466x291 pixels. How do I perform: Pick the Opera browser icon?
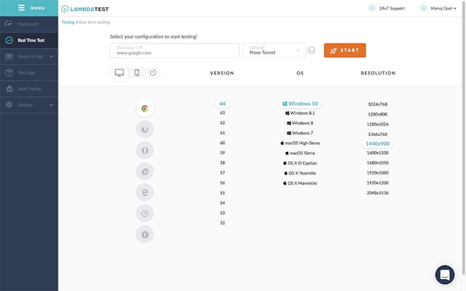144,151
